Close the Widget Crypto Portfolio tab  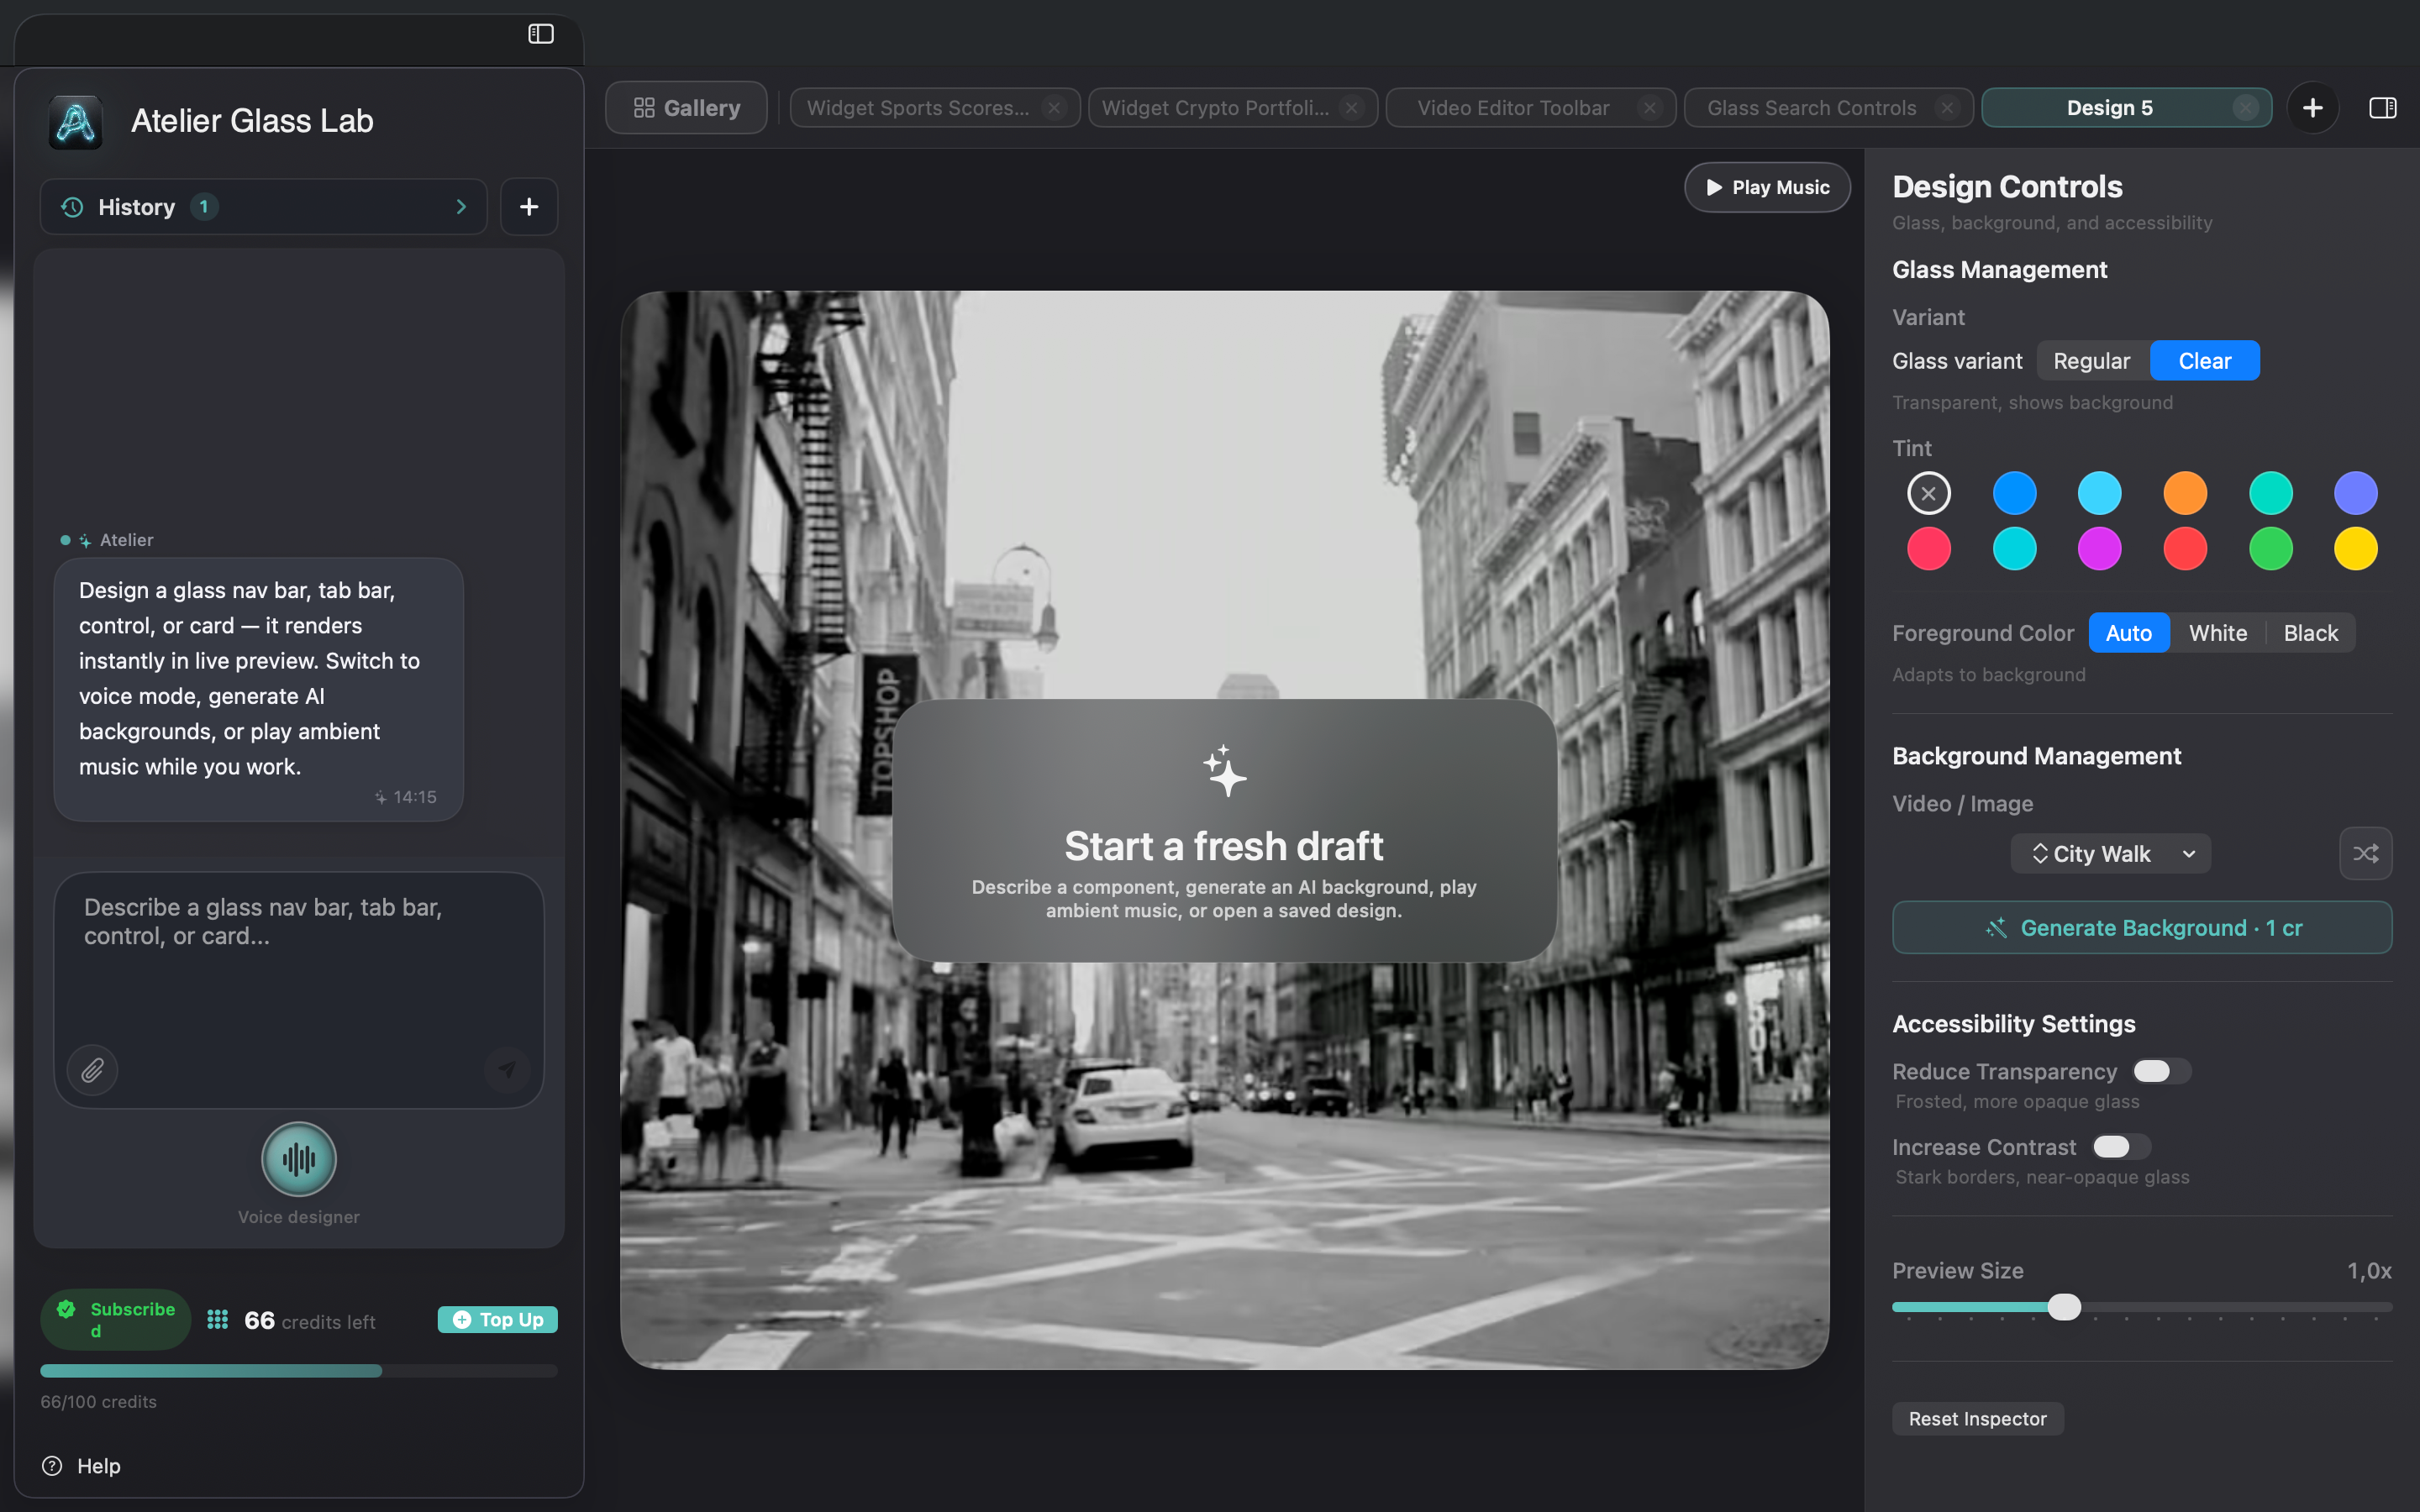click(x=1351, y=108)
